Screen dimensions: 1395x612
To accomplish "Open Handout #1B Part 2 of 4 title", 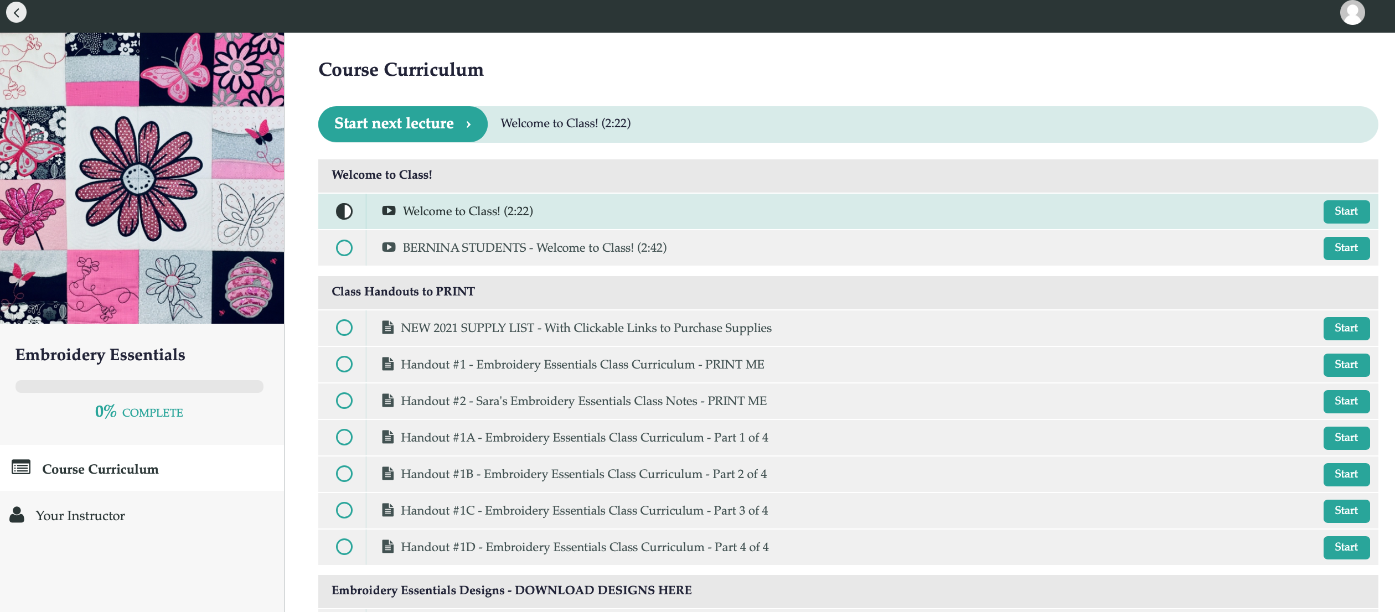I will point(584,474).
